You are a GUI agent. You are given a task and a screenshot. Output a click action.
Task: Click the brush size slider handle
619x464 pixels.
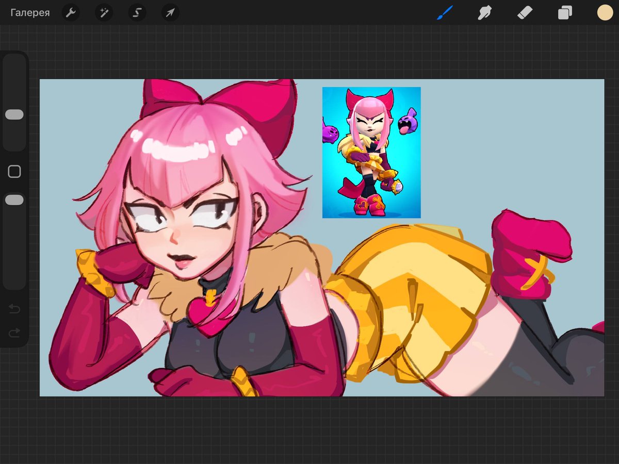(x=14, y=114)
